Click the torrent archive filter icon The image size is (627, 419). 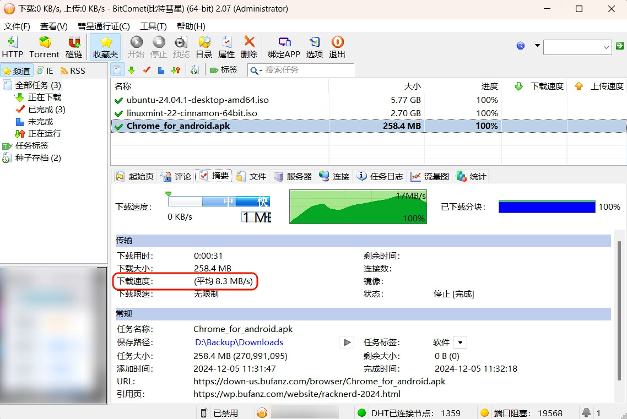point(194,70)
